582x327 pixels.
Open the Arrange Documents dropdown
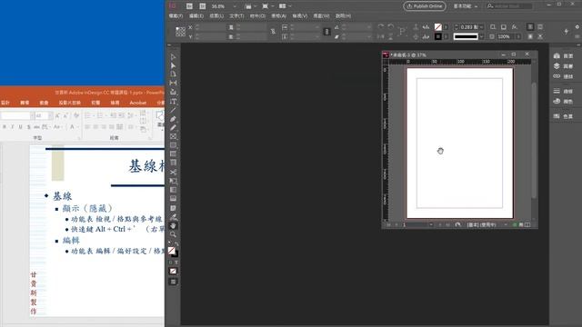coord(285,6)
